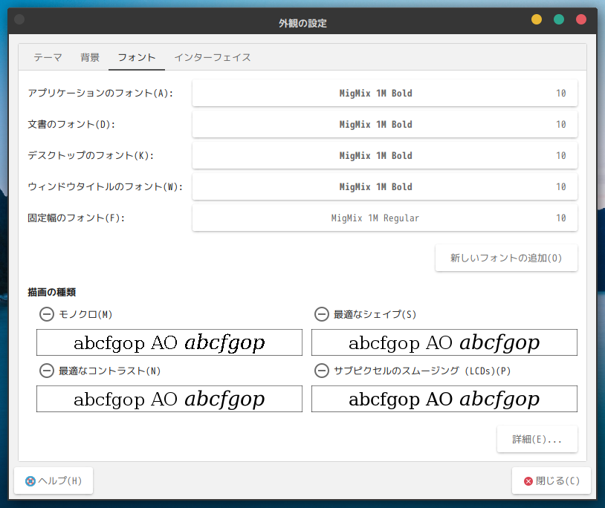The image size is (605, 508).
Task: Enable サブピクセルのスムージング (LCDs) rendering
Action: click(321, 371)
